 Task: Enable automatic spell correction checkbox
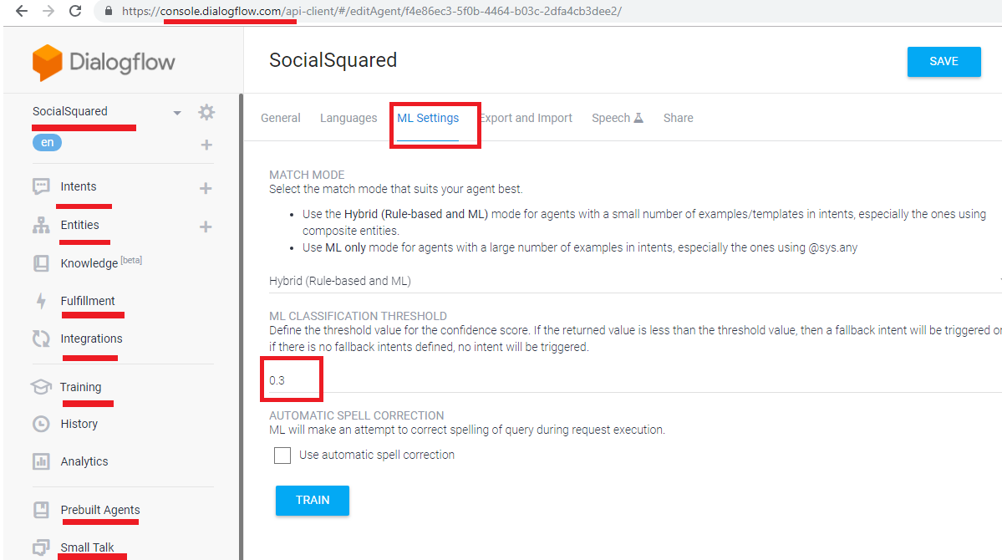pos(282,455)
